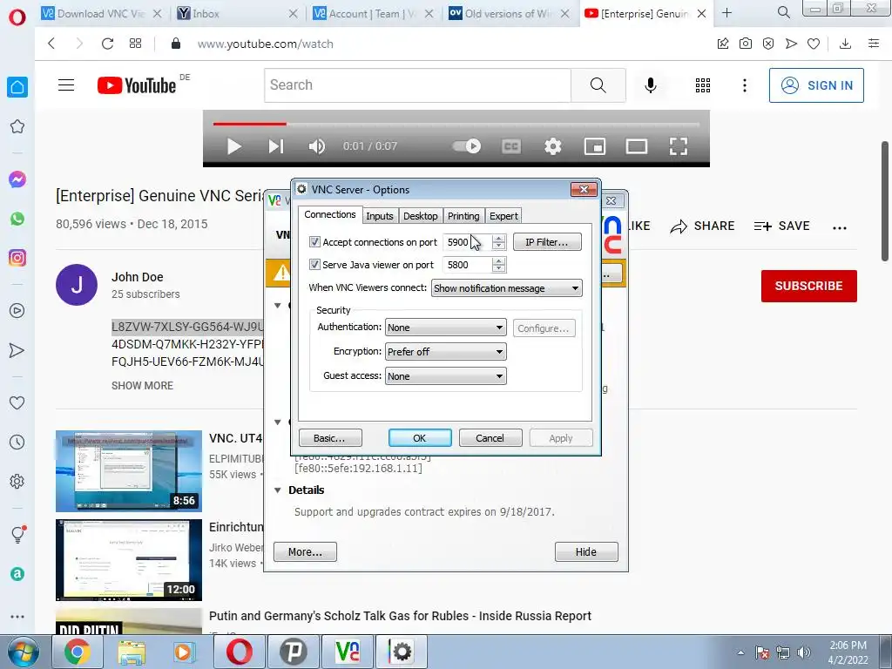Show hidden system tray icons
This screenshot has height=669, width=892.
[x=740, y=652]
